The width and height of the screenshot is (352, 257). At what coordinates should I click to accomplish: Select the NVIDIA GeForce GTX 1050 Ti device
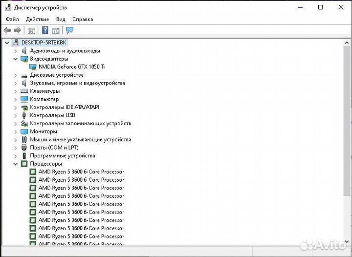pyautogui.click(x=71, y=67)
